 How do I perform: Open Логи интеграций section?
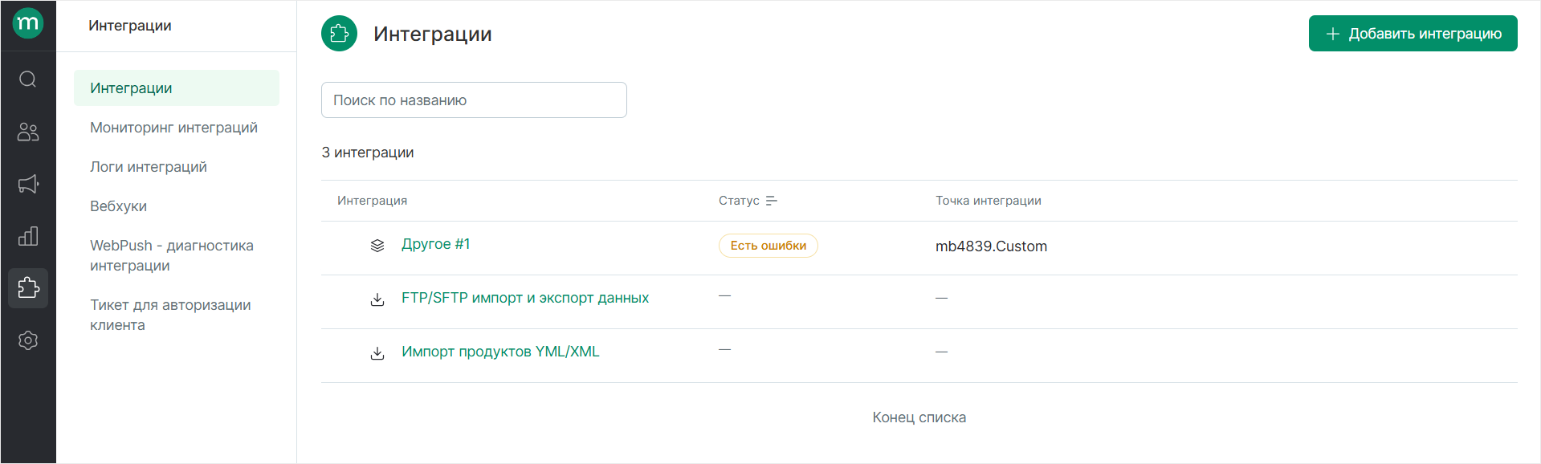tap(149, 167)
